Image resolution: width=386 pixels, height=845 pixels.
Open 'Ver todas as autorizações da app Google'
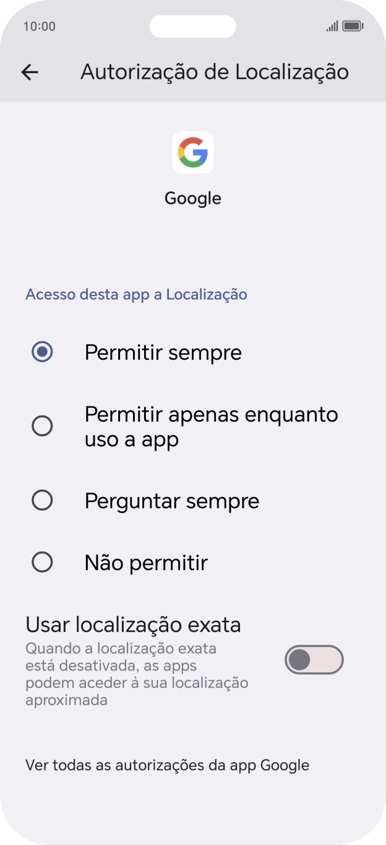[167, 765]
